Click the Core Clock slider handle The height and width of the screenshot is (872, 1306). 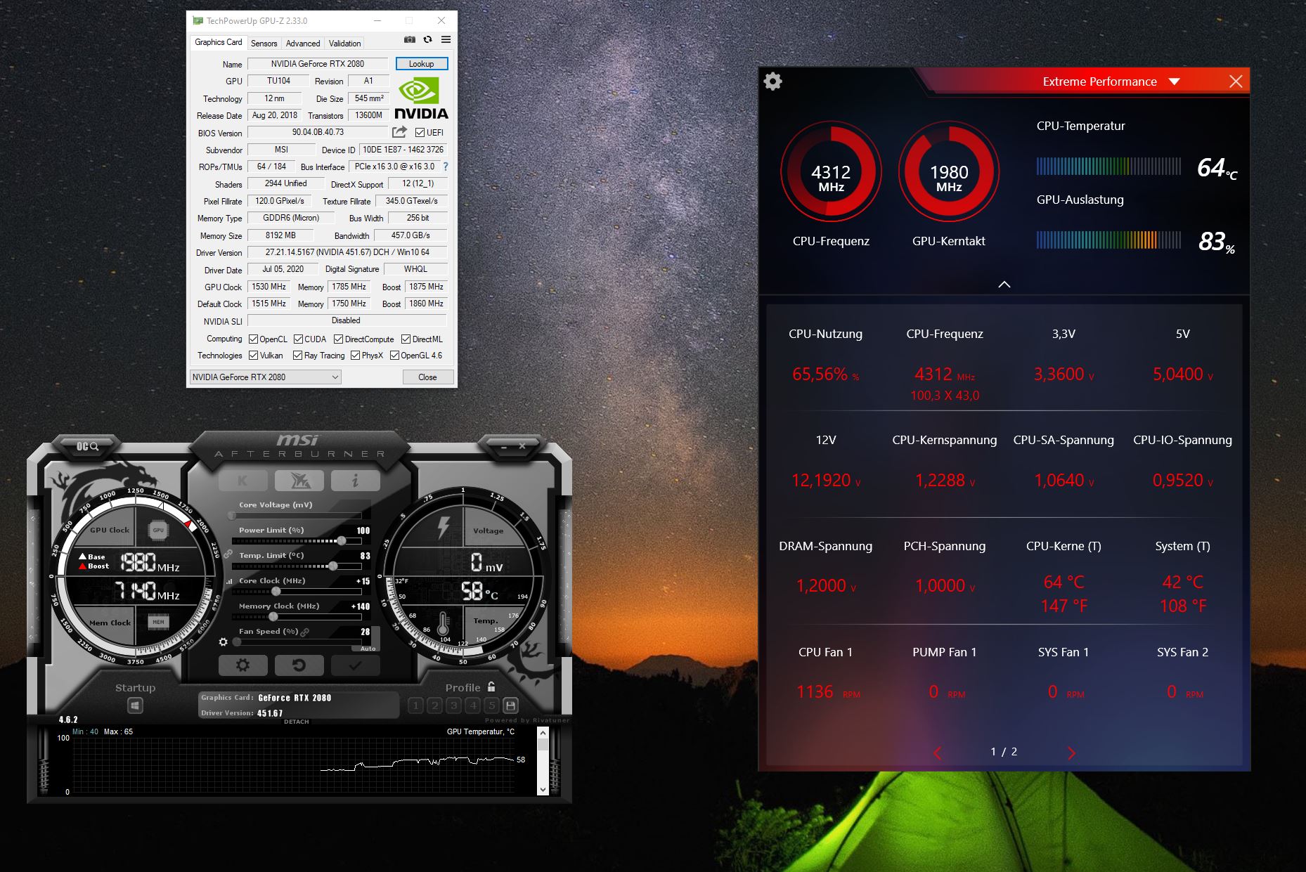(x=276, y=592)
